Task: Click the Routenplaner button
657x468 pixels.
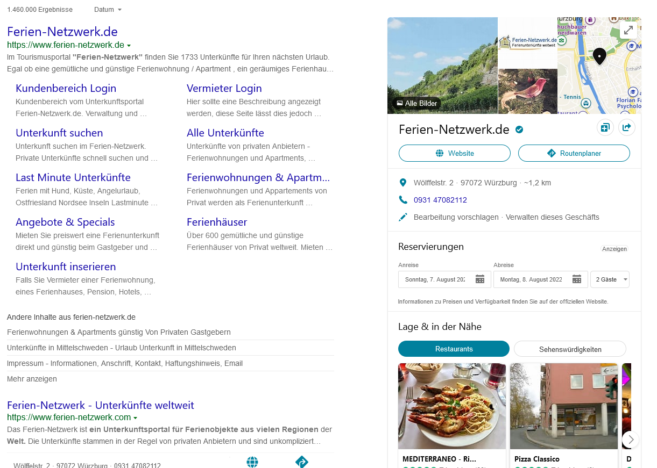Action: pos(574,153)
